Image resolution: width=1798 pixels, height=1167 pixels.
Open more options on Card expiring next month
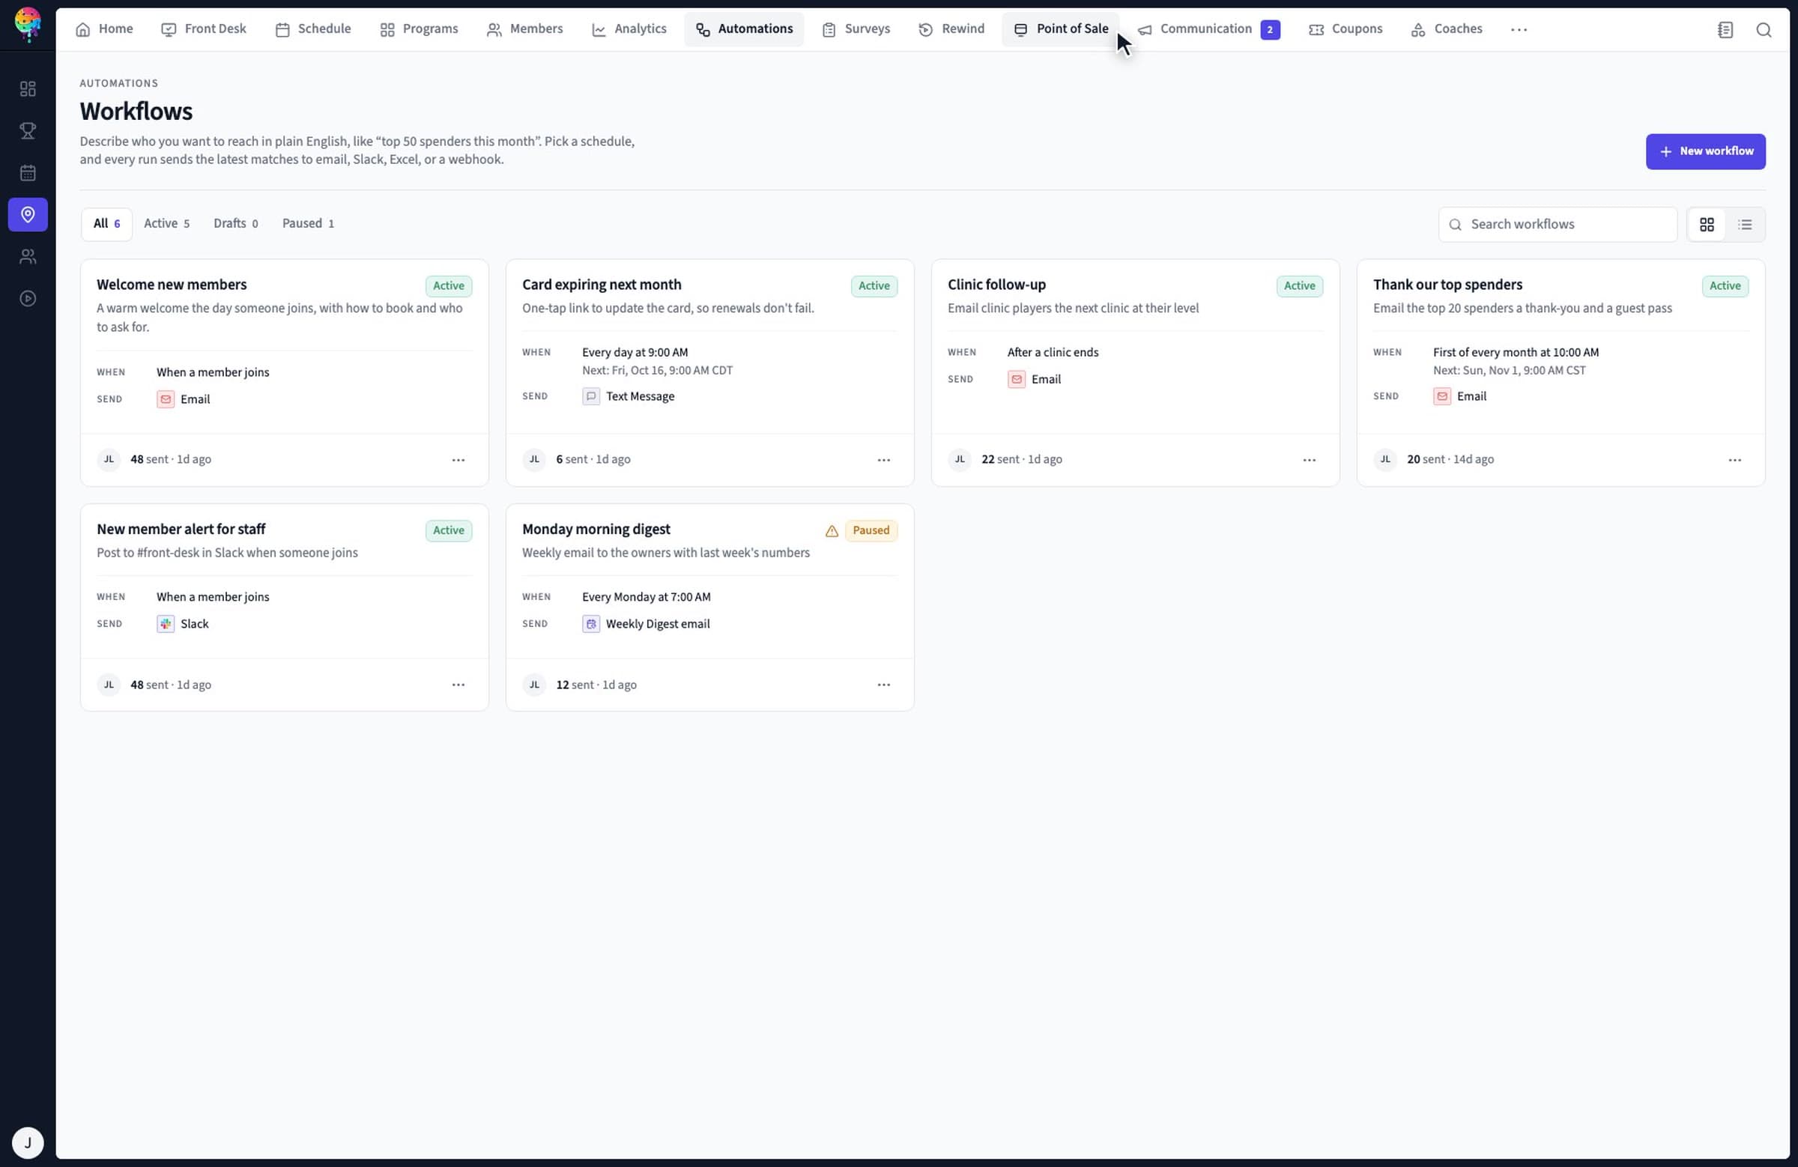(883, 460)
